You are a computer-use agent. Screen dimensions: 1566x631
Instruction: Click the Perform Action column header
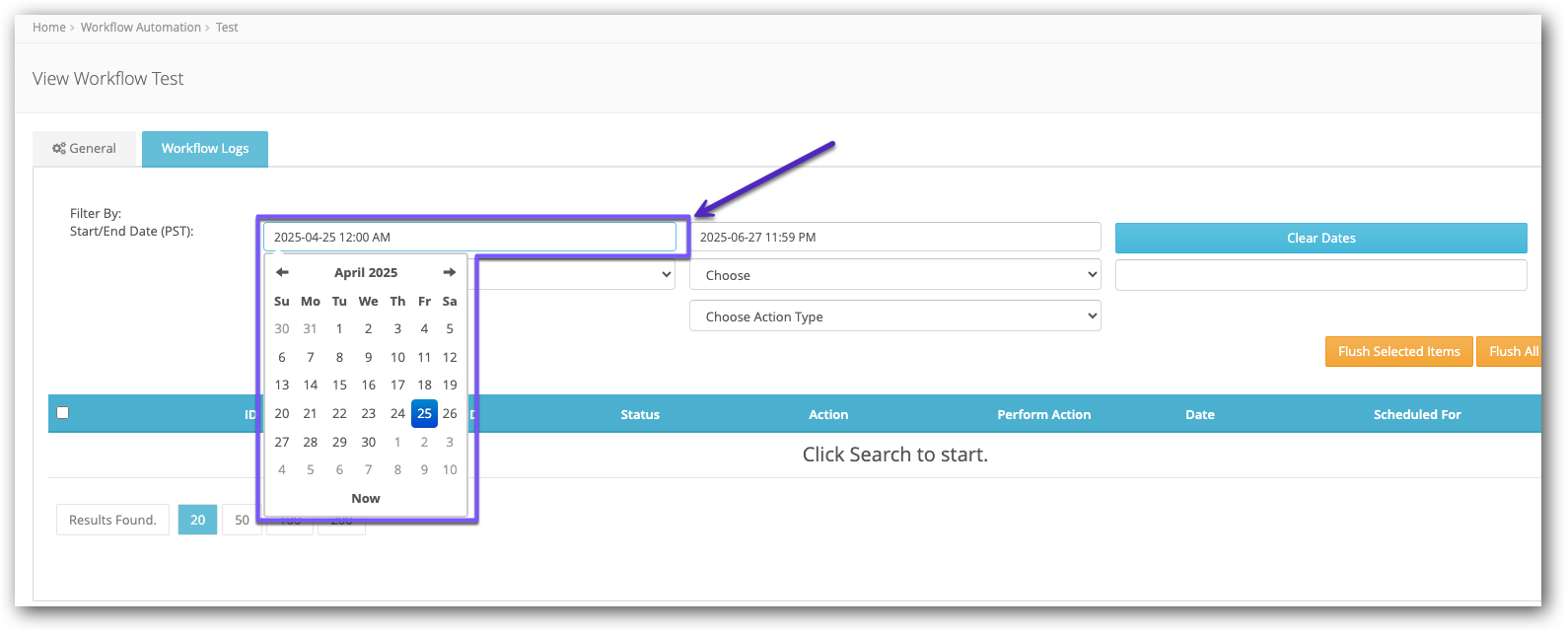click(1043, 414)
